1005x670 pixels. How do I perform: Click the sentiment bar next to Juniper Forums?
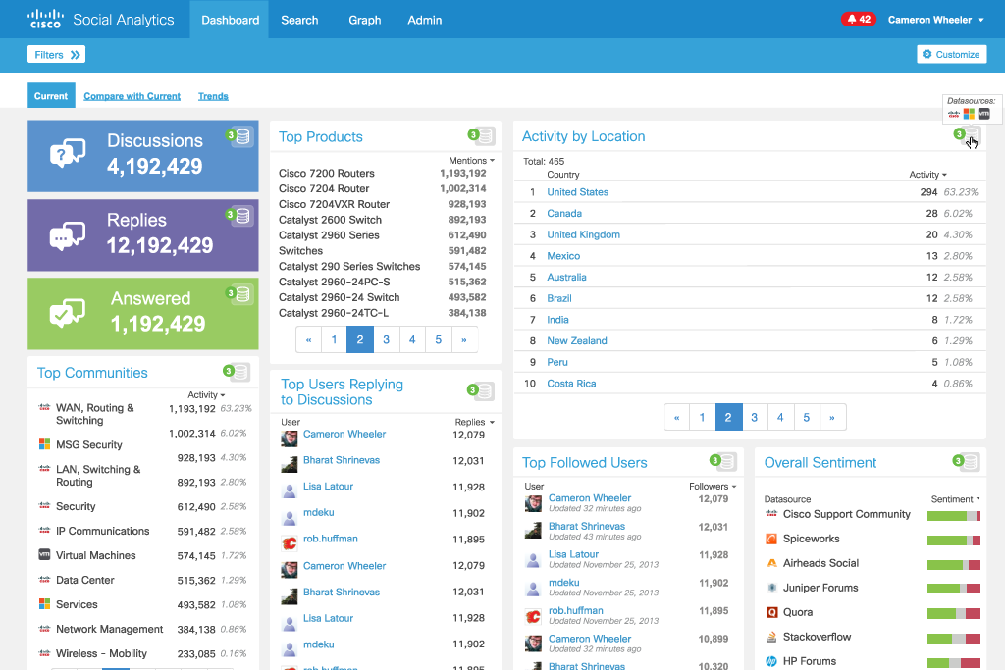pos(953,587)
